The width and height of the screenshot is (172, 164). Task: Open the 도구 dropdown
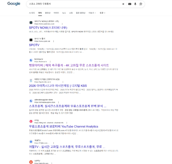pos(102,13)
